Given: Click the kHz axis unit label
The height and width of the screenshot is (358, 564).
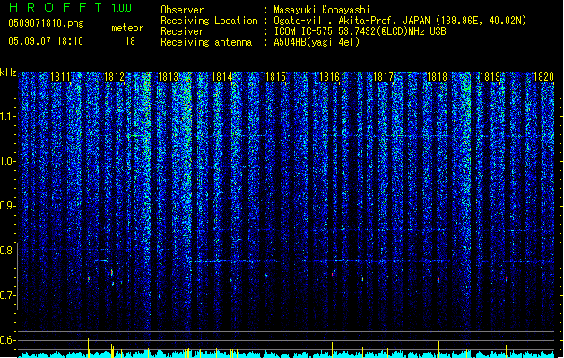Looking at the screenshot, I should [8, 72].
